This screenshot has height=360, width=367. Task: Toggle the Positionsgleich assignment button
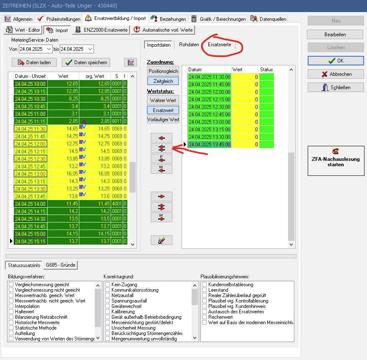pos(163,71)
